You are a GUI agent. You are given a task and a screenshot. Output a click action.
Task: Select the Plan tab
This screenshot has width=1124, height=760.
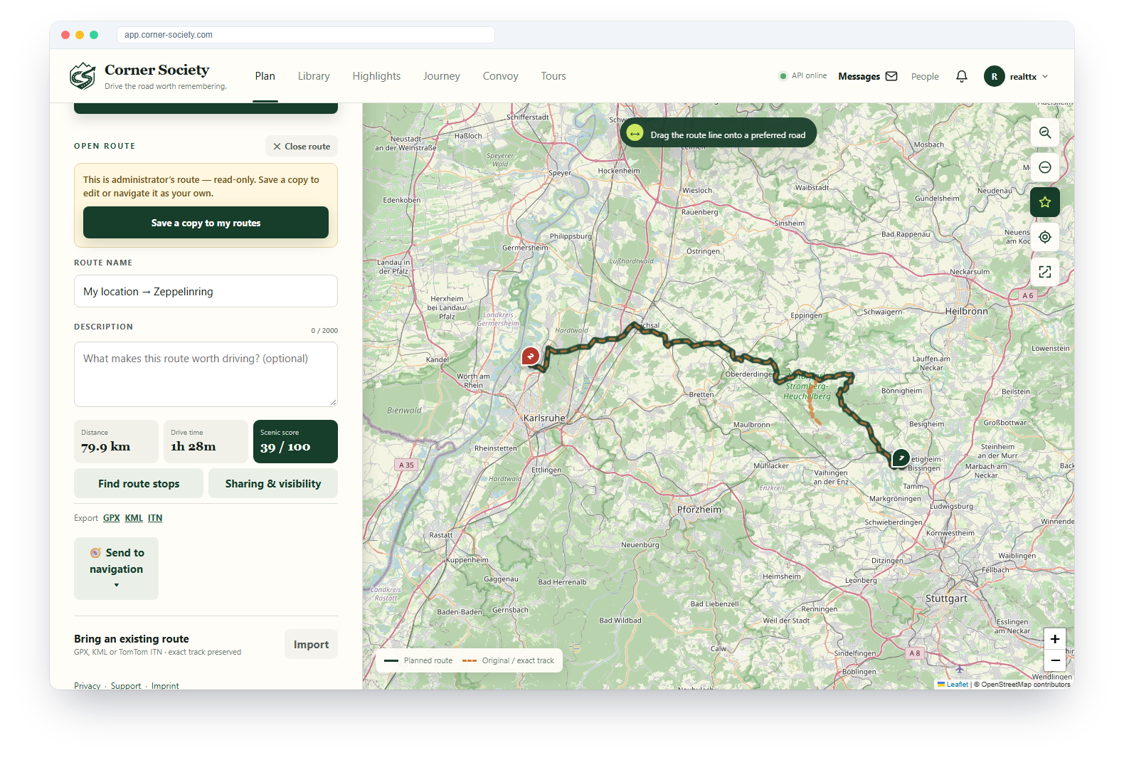tap(265, 76)
